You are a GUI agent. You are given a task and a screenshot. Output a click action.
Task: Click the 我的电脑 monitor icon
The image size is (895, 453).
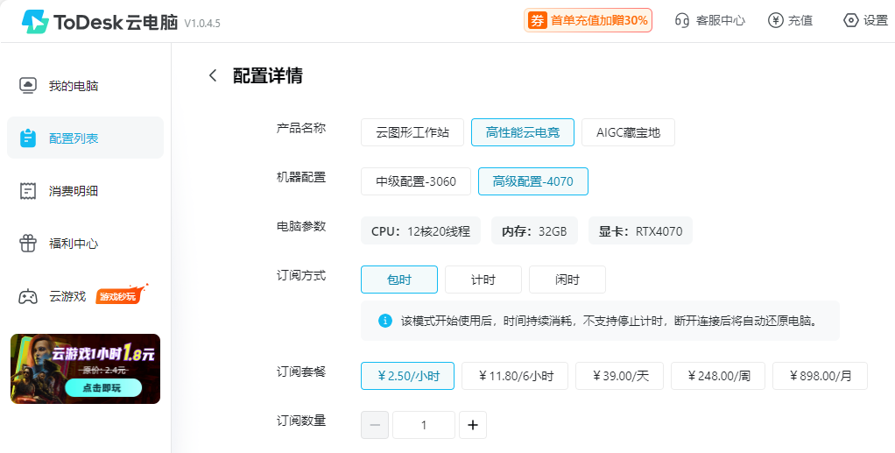[x=27, y=86]
